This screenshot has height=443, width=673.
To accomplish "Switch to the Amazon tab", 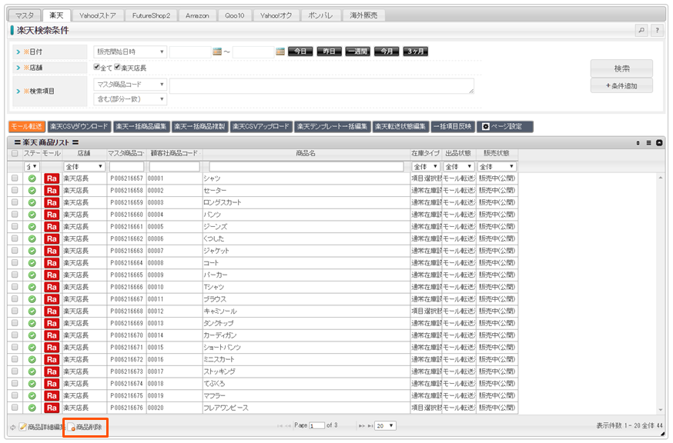I will (197, 15).
